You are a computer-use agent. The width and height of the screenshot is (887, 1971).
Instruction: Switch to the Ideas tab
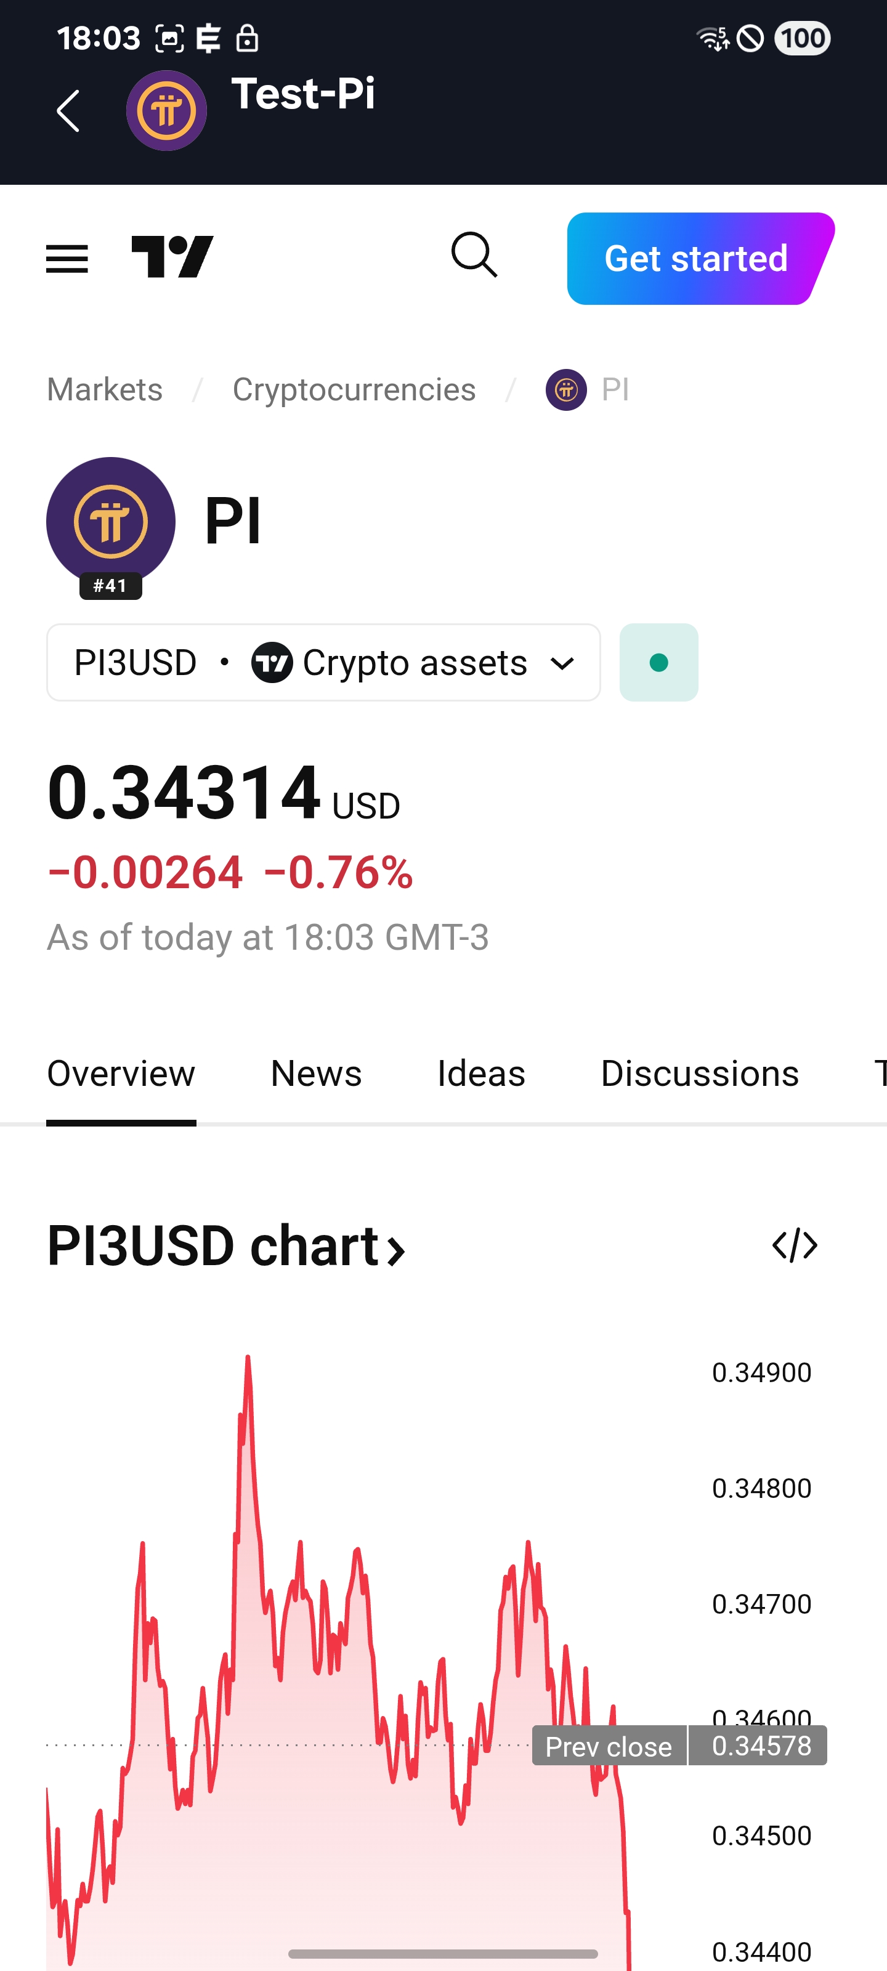[x=480, y=1074]
